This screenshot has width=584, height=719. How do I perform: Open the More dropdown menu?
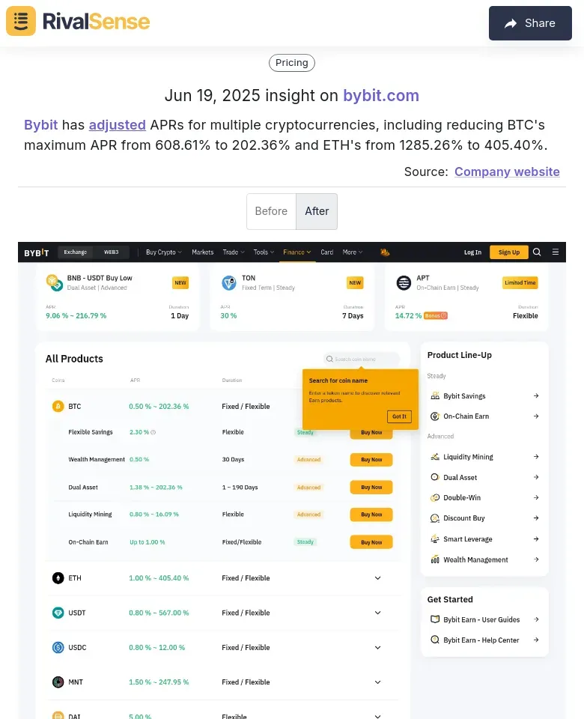(352, 252)
